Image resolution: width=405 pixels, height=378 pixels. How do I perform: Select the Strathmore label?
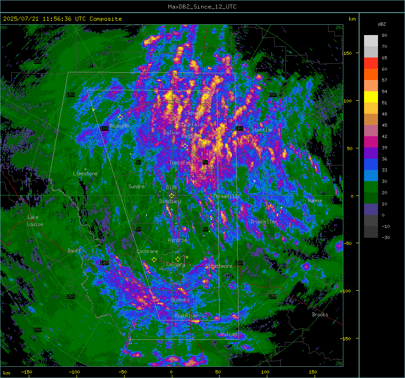219,266
